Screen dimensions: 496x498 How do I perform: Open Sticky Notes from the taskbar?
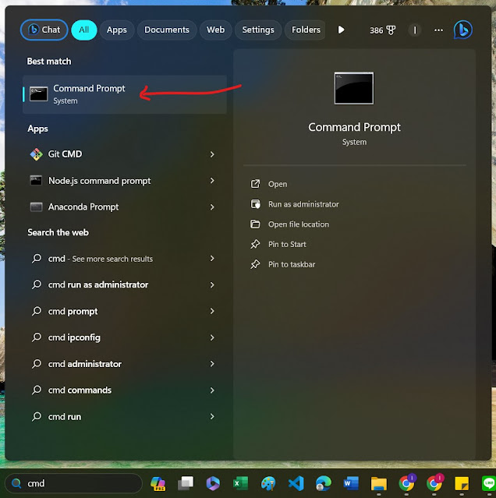click(x=462, y=484)
